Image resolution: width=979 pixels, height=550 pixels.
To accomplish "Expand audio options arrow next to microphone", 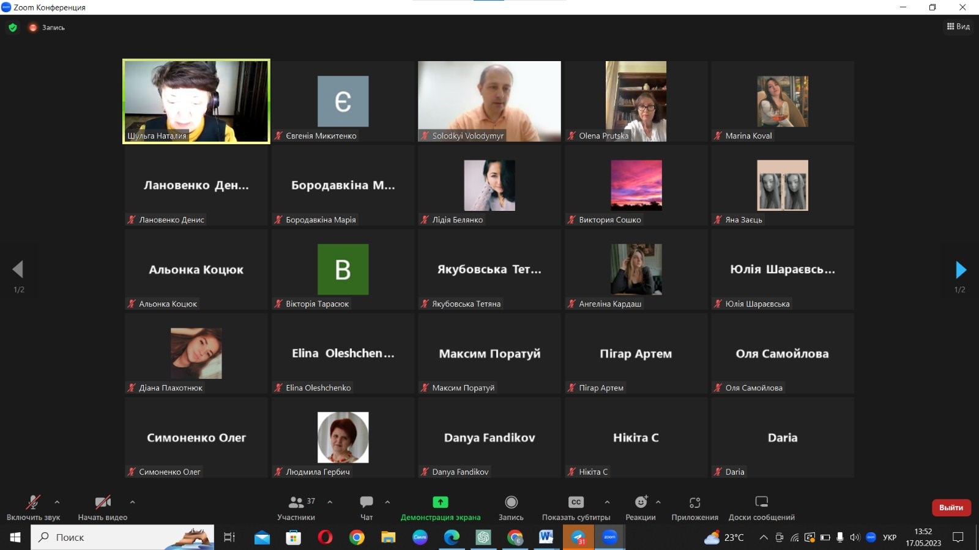I will point(57,502).
